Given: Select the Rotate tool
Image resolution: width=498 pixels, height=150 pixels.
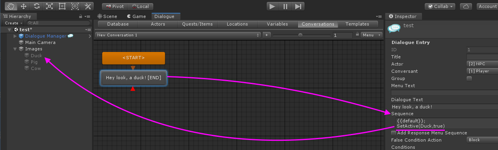Looking at the screenshot, I should tap(36, 6).
